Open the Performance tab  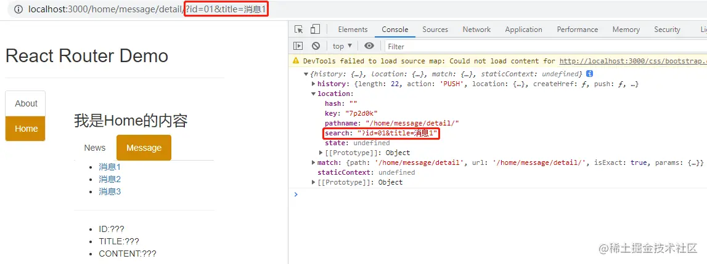[577, 30]
